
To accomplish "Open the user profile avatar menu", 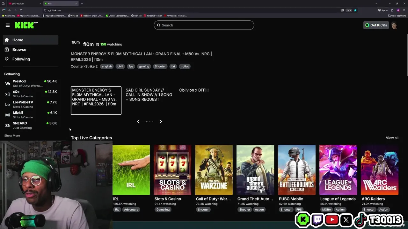I will pyautogui.click(x=394, y=25).
